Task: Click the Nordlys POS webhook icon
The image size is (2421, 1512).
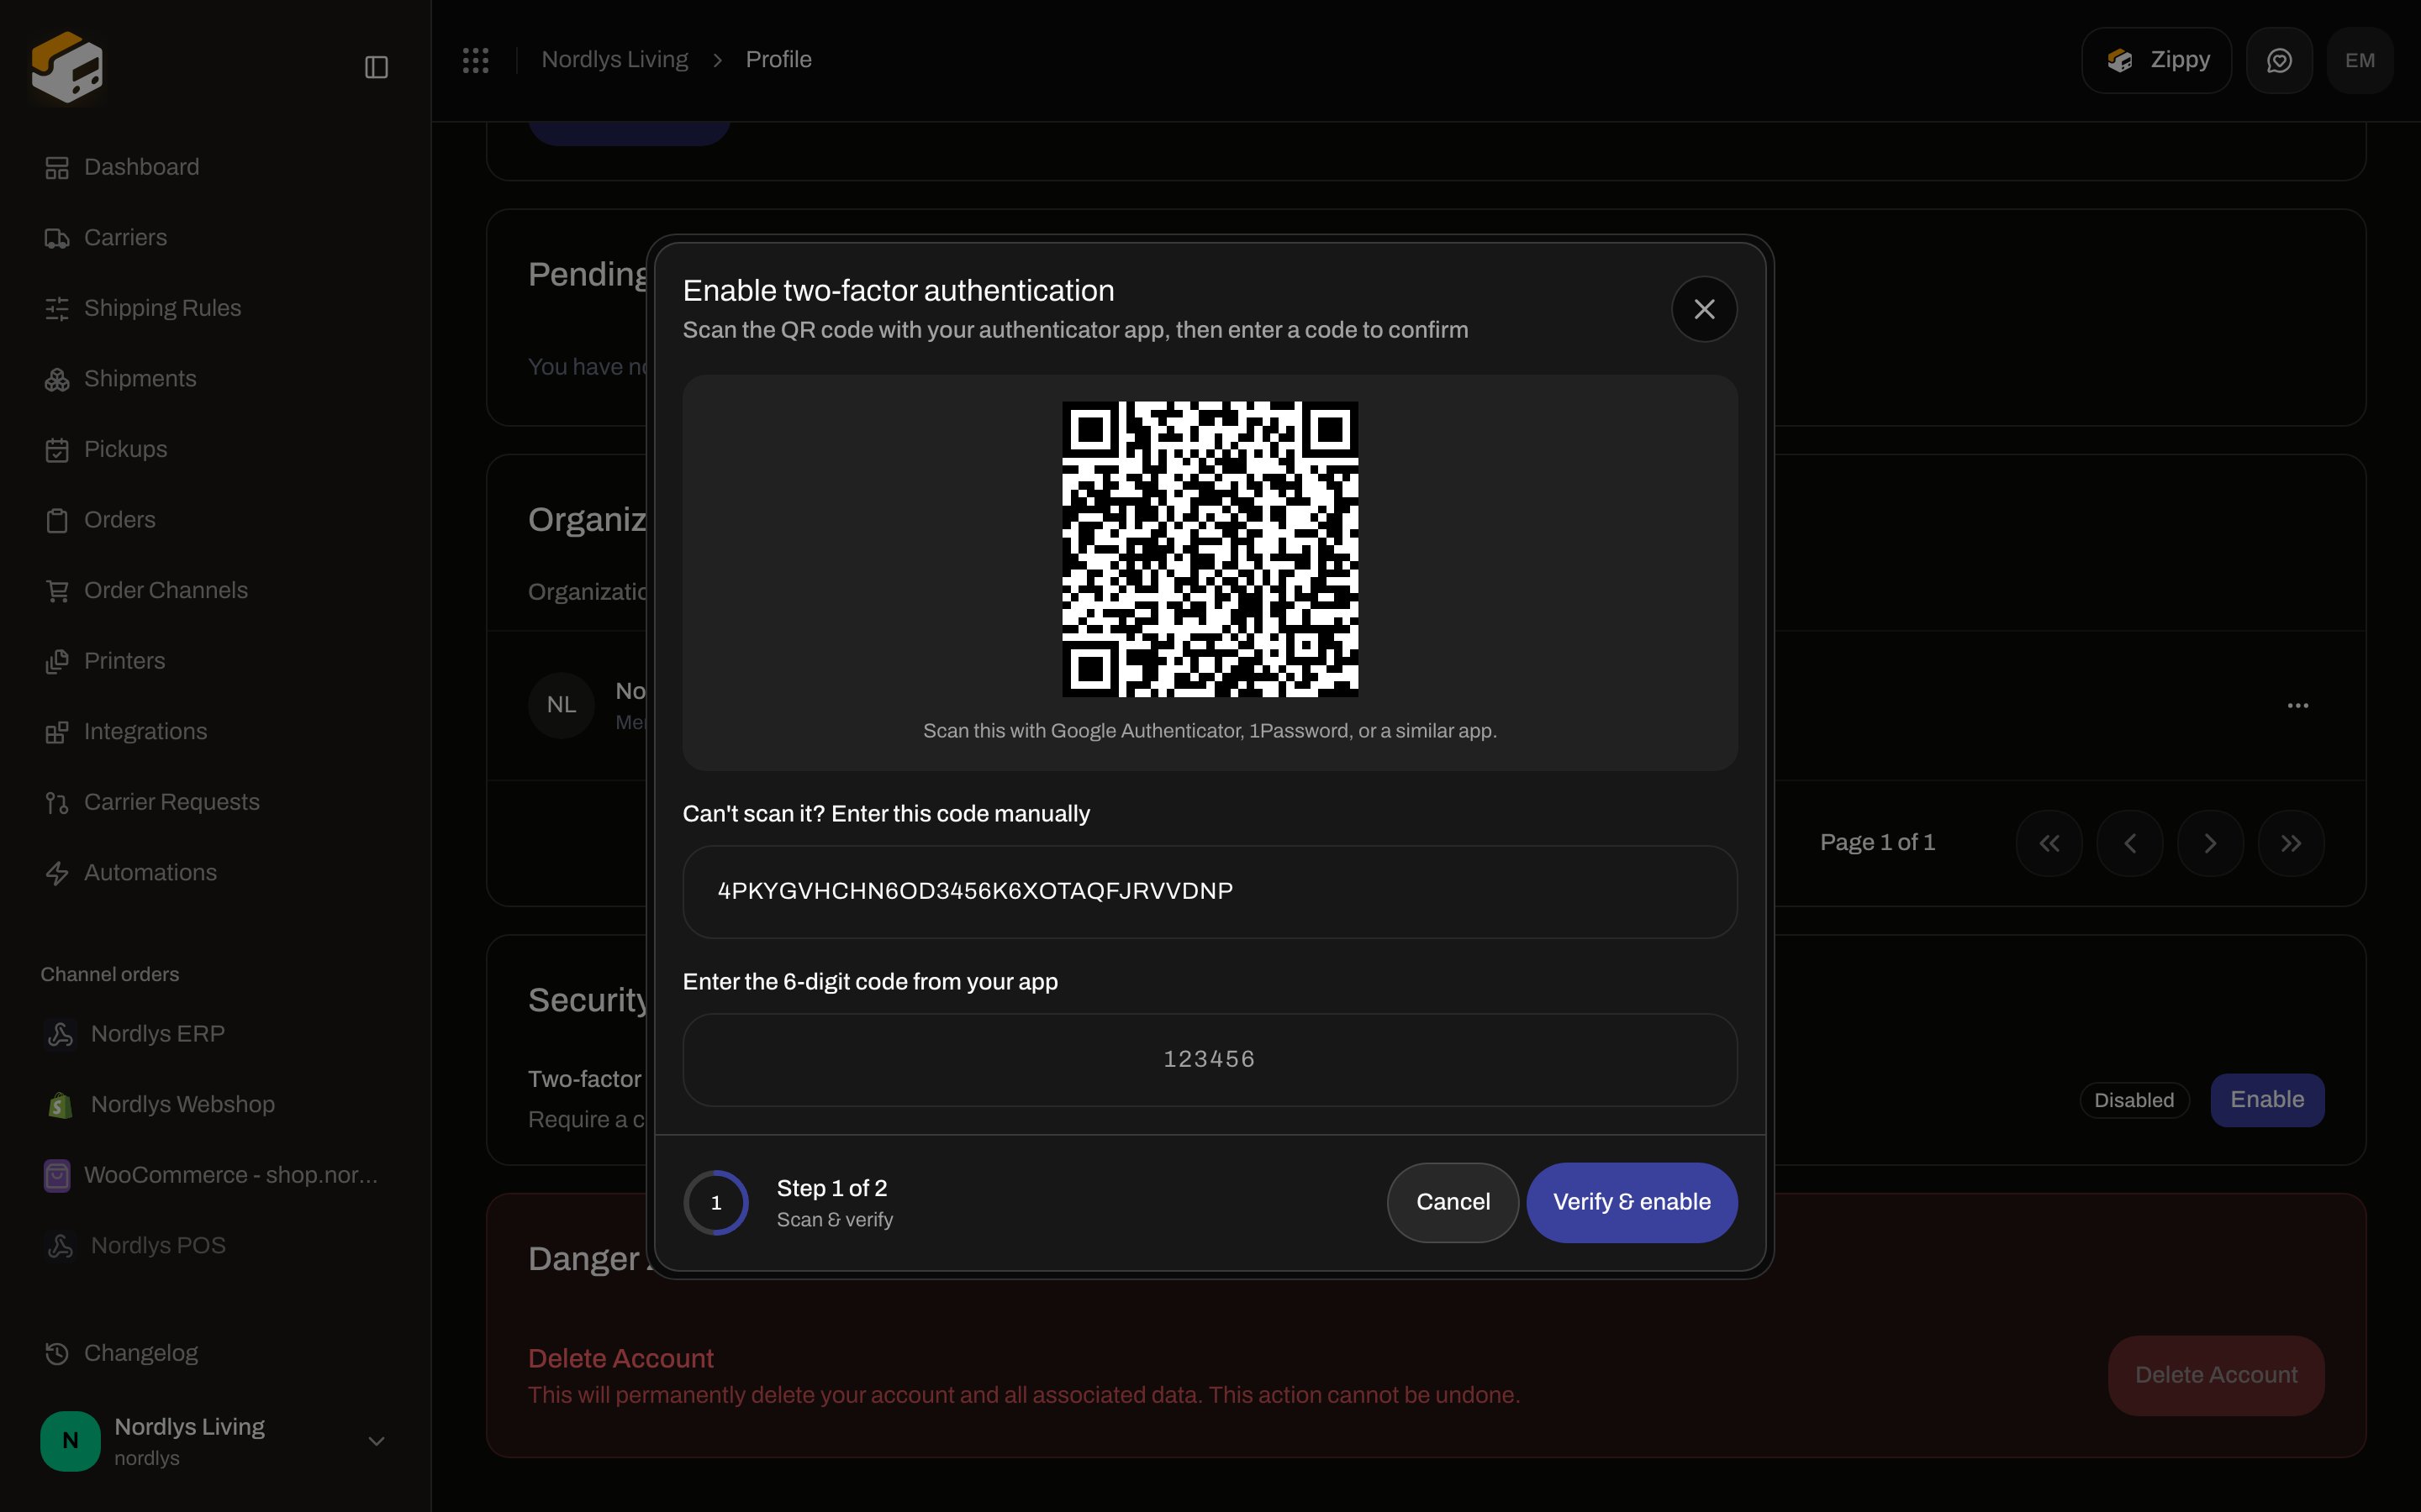Action: [60, 1246]
